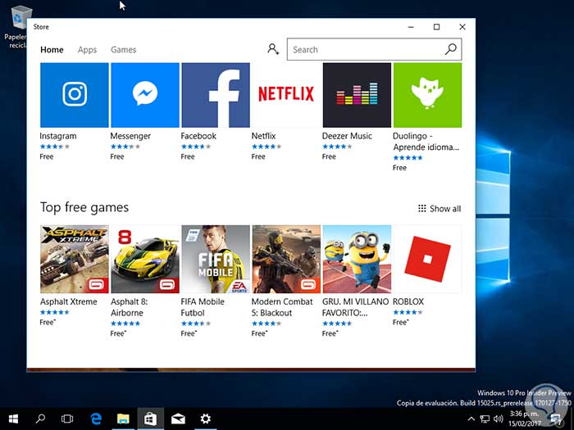Click the Messenger title text
The width and height of the screenshot is (574, 430).
(130, 136)
